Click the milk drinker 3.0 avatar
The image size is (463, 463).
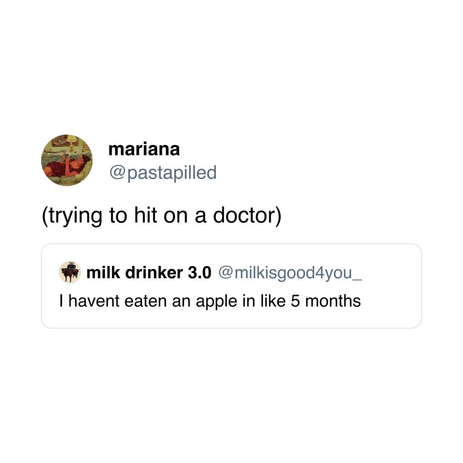[x=70, y=272]
